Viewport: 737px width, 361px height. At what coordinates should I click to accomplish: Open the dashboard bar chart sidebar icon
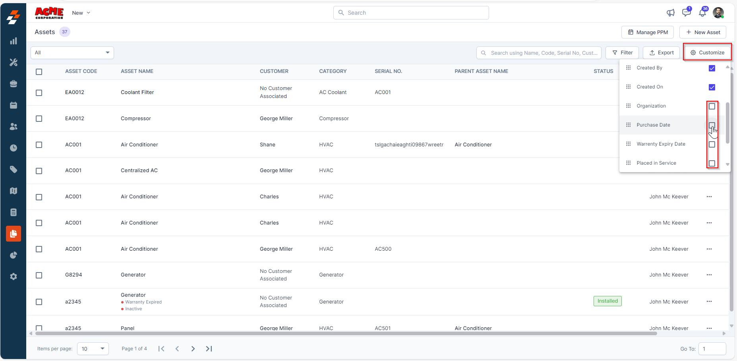pos(14,41)
